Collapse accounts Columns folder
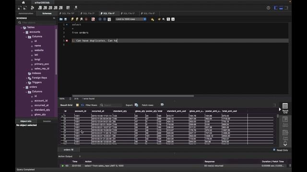This screenshot has height=172, width=307. [26, 37]
